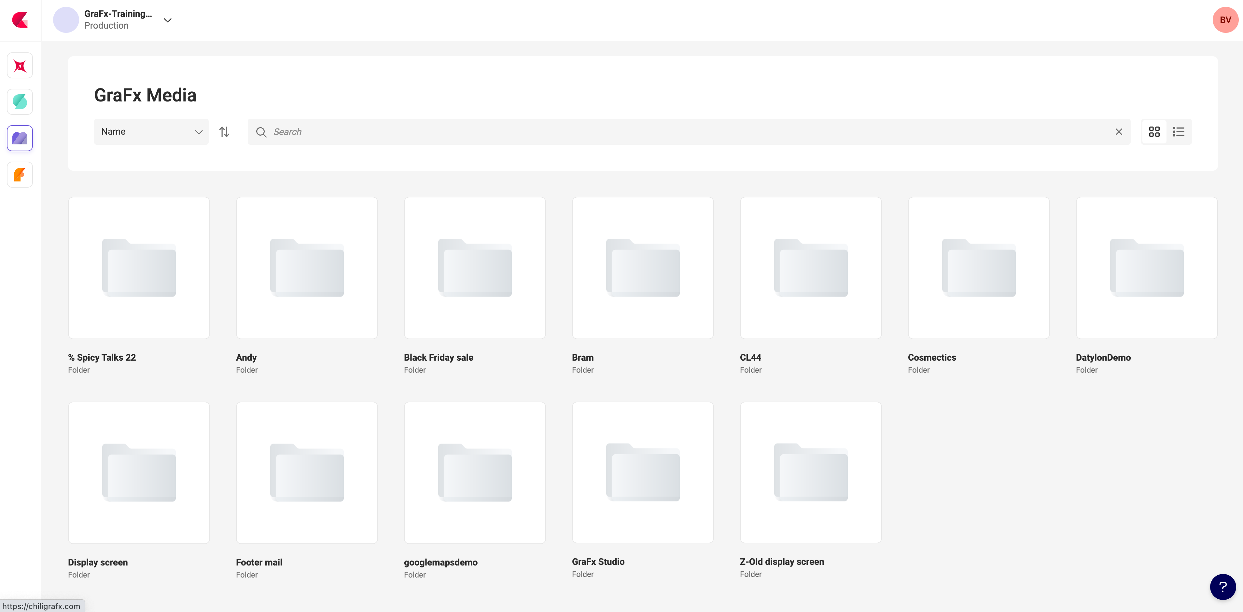Open the Name sort dropdown

click(x=151, y=132)
